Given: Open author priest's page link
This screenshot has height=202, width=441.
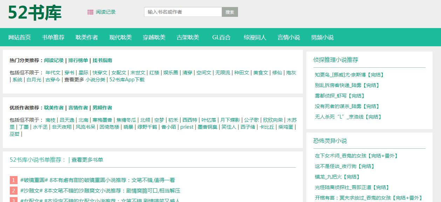Looking at the screenshot, I should [x=187, y=127].
